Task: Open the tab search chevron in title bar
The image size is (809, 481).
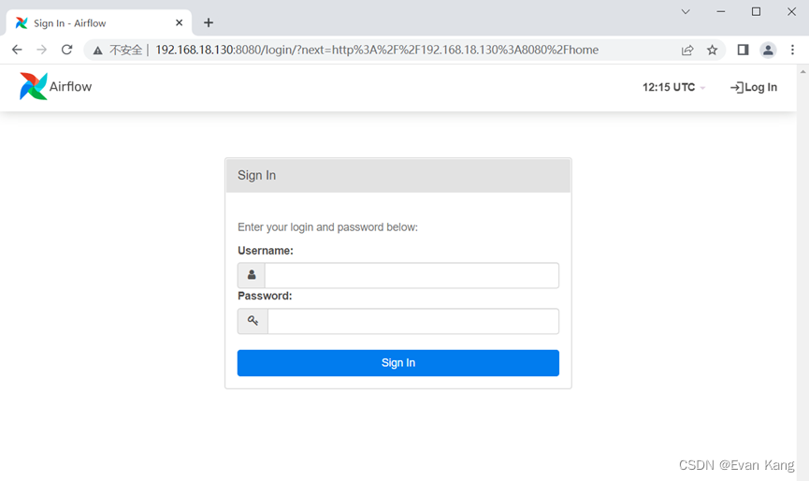Action: pyautogui.click(x=686, y=11)
